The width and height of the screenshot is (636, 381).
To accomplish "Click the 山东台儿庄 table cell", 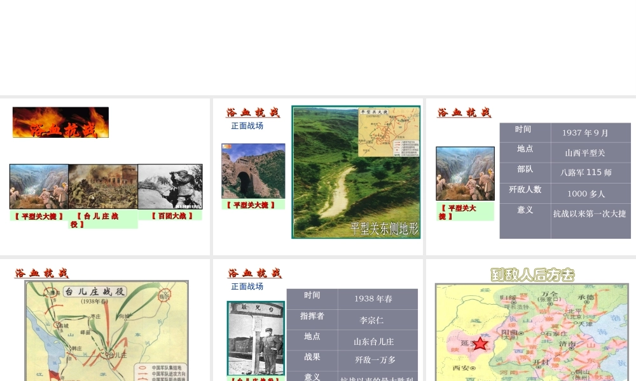I will [378, 340].
